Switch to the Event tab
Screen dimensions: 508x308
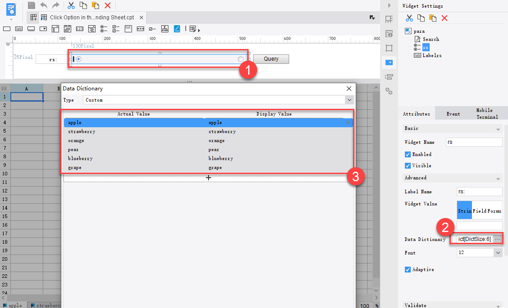click(x=452, y=113)
